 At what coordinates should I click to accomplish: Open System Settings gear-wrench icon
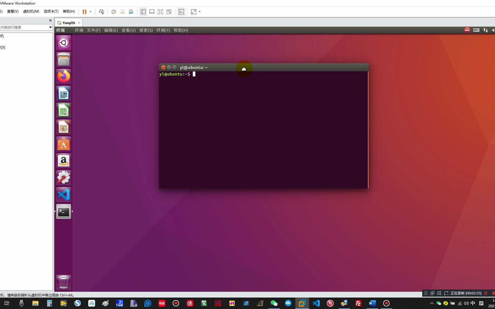64,178
